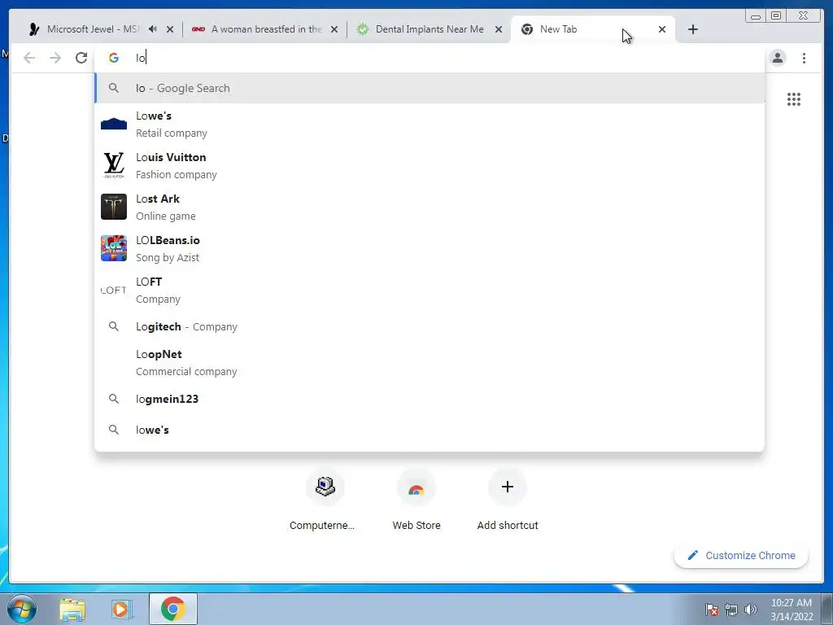The width and height of the screenshot is (833, 625).
Task: Click the LOLBeans.io colorful thumbnail
Action: (x=114, y=248)
